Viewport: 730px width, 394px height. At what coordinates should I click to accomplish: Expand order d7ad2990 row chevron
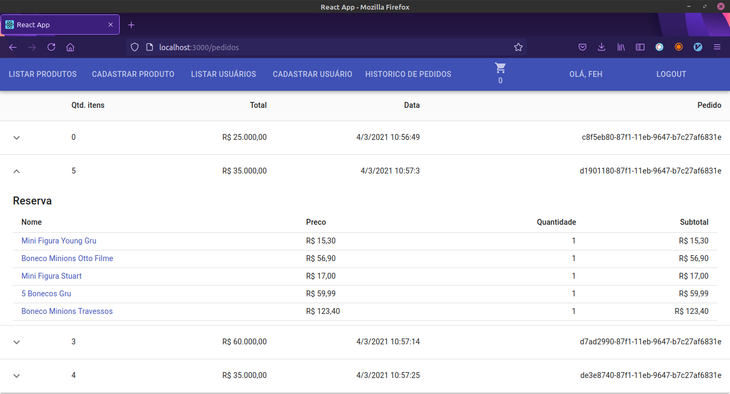(x=17, y=342)
